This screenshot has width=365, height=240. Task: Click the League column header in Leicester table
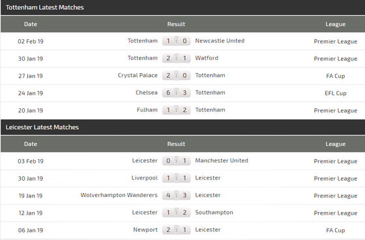coord(336,144)
